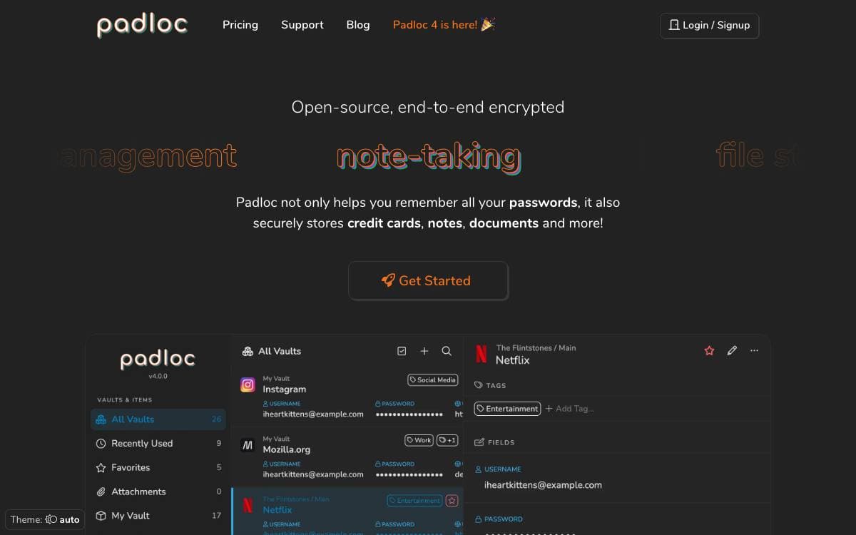Click the padloc v4.0.0 app logo
Image resolution: width=856 pixels, height=535 pixels.
tap(158, 360)
